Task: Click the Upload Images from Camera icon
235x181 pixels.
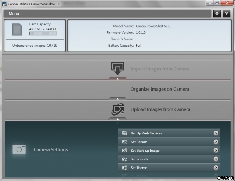Action: 117,109
